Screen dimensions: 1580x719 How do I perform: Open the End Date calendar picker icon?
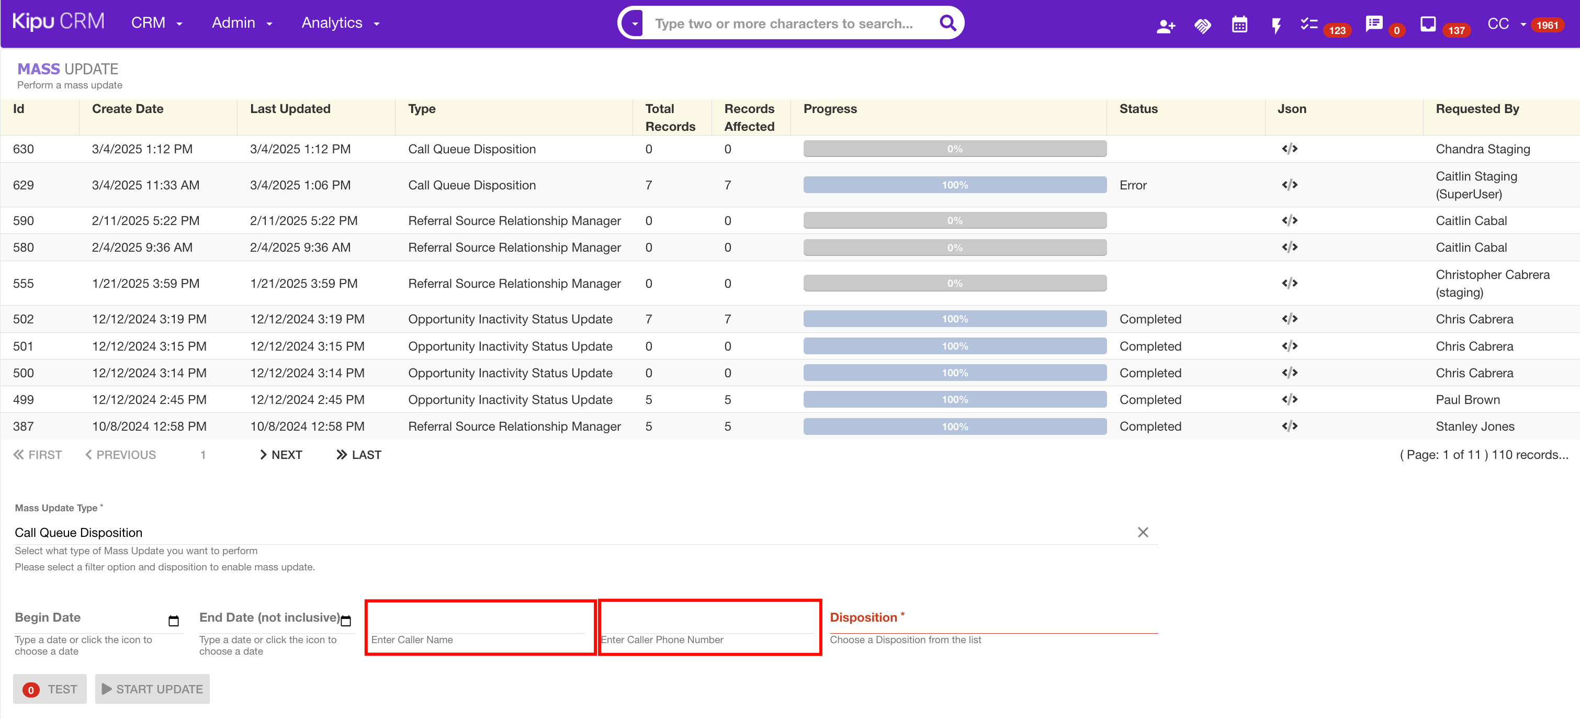coord(346,621)
